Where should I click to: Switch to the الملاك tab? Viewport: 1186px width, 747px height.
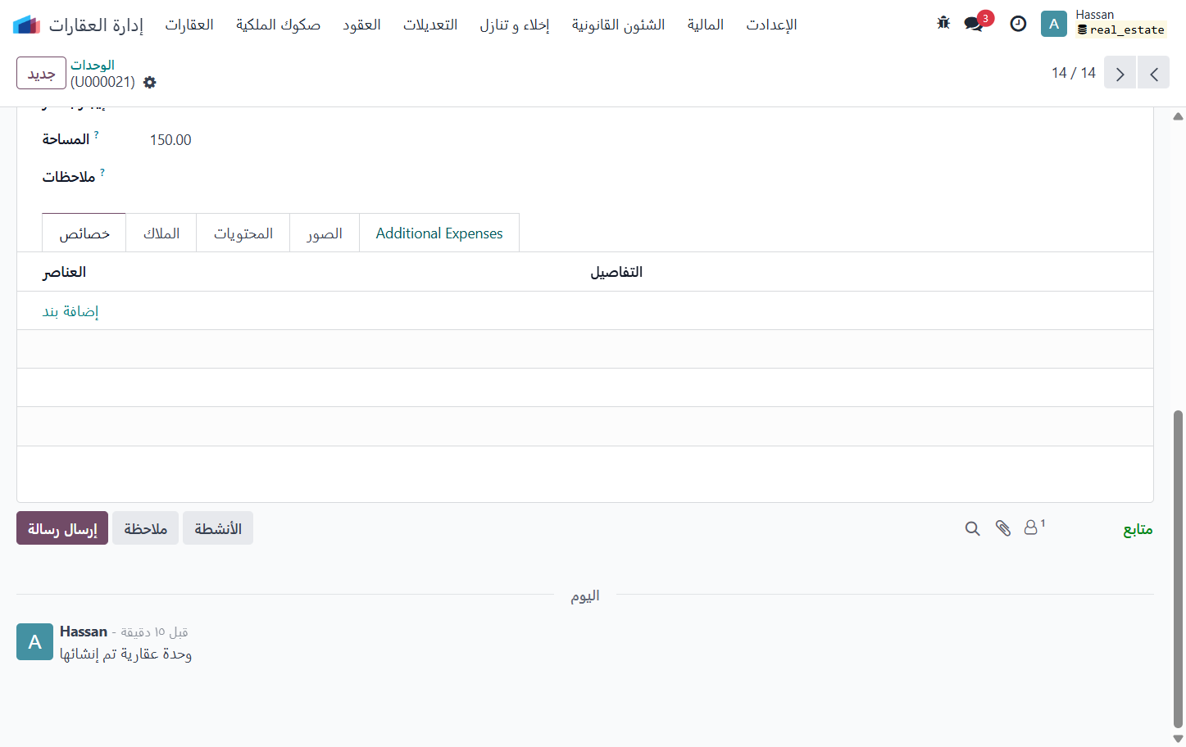161,233
